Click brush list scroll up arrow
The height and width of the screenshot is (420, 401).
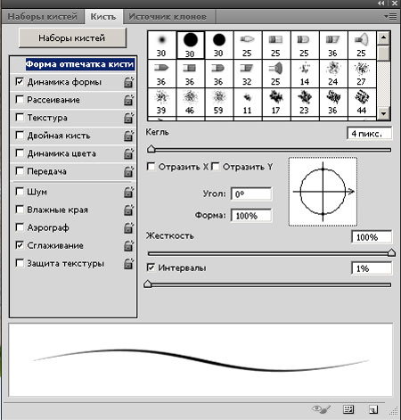click(x=383, y=37)
